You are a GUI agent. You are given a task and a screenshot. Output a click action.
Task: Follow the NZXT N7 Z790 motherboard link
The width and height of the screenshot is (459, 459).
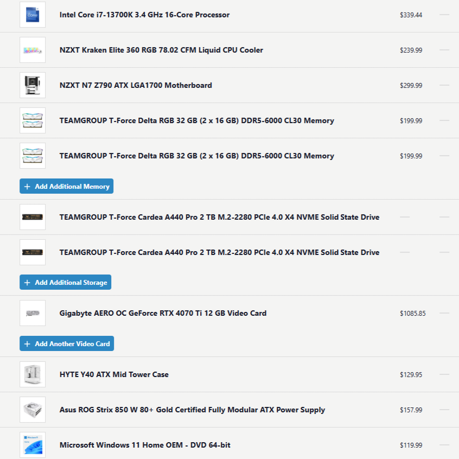coord(136,85)
